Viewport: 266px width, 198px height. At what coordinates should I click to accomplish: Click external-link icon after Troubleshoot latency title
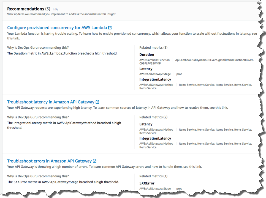97,102
